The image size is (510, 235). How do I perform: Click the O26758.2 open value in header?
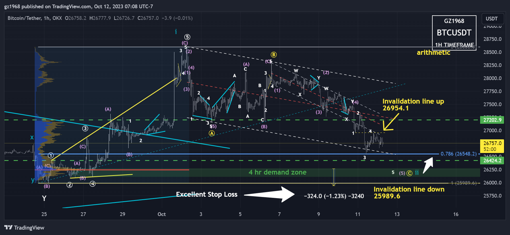[x=75, y=18]
